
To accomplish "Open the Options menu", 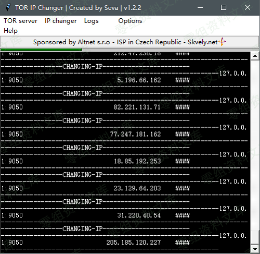I will pos(130,21).
